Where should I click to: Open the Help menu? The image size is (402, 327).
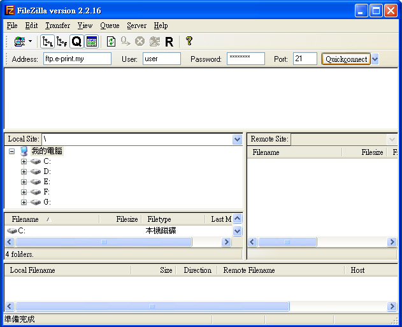(161, 25)
